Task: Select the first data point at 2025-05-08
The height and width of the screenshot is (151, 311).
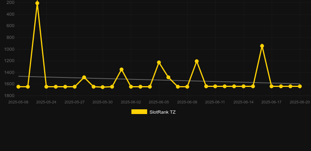Action: click(x=18, y=87)
